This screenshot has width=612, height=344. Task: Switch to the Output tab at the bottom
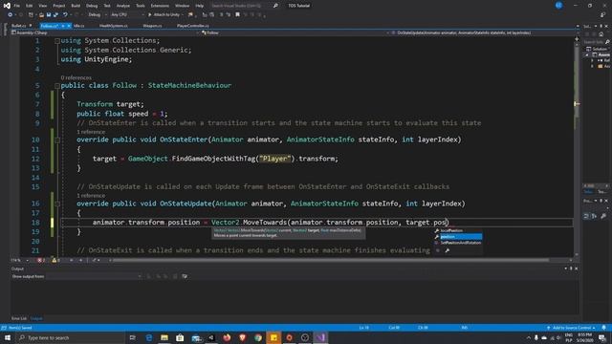click(36, 318)
